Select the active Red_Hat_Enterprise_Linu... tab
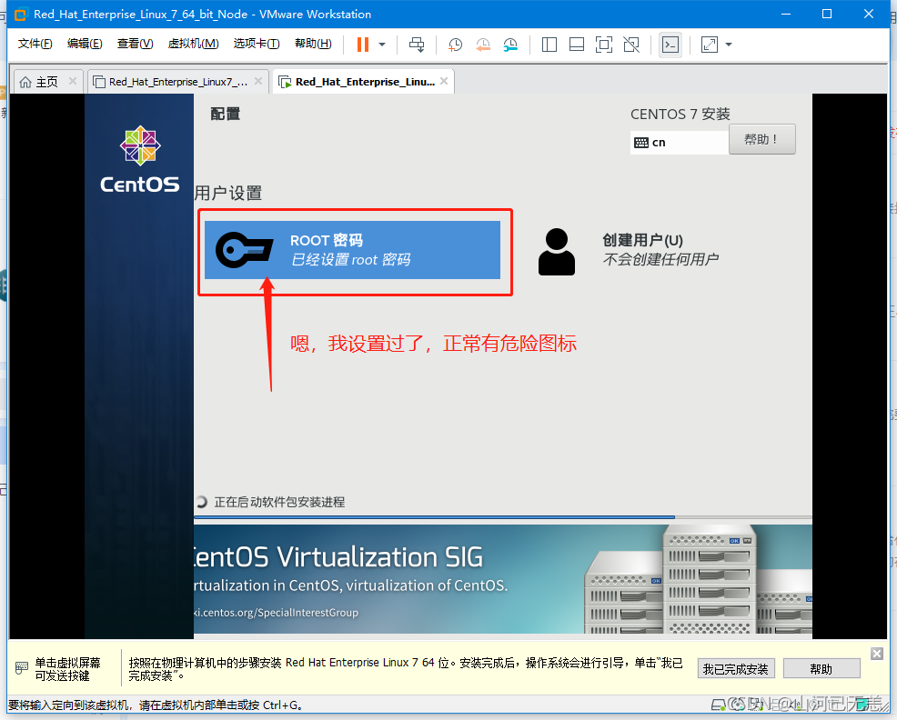897x720 pixels. click(x=365, y=82)
